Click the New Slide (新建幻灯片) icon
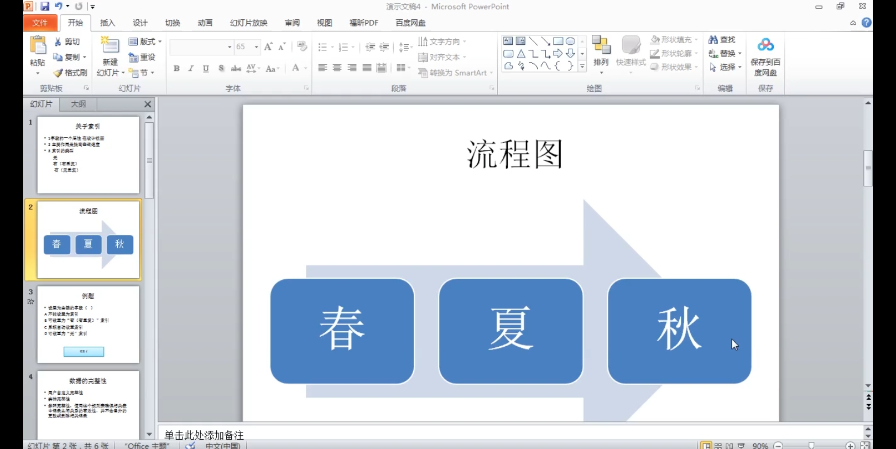This screenshot has width=896, height=449. (110, 45)
